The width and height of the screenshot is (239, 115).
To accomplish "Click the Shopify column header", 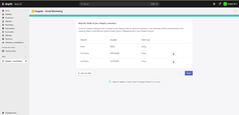I will tap(84, 40).
